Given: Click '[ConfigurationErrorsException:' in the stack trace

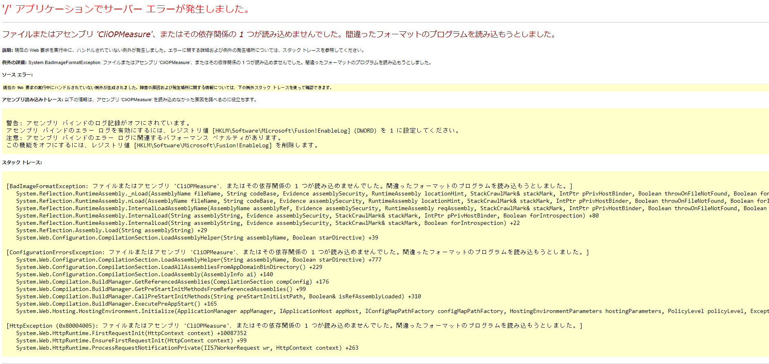Looking at the screenshot, I should click(56, 252).
